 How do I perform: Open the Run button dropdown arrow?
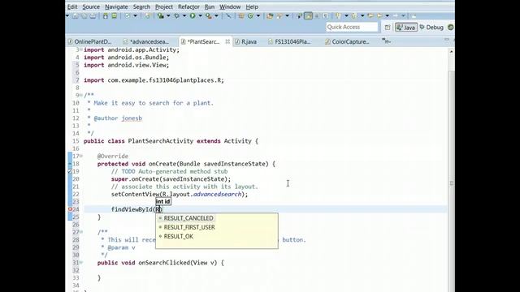point(201,16)
